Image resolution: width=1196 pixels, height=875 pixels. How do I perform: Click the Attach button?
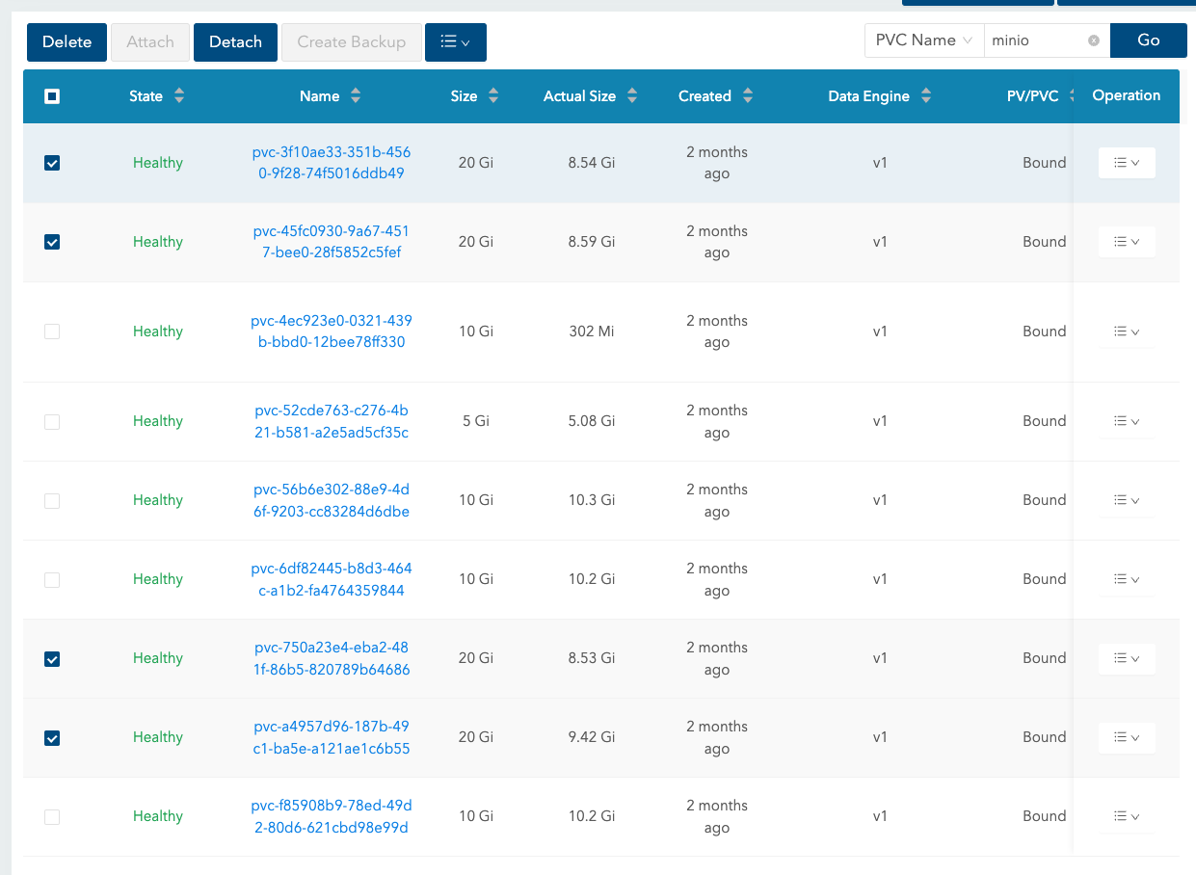[x=150, y=42]
